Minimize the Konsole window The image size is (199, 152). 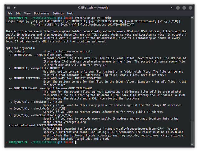tap(178, 8)
